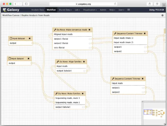The width and height of the screenshot is (167, 126).
Task: Go back in Safari
Action: coord(15,4)
